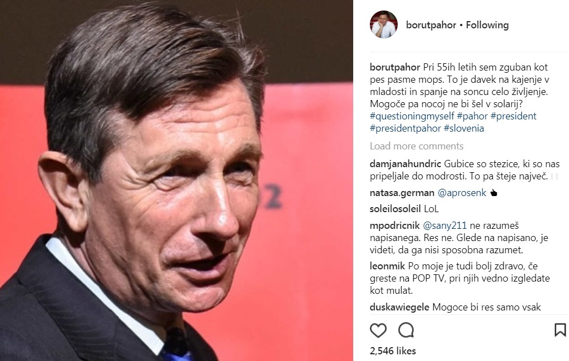
Task: Open the @aprosenk mention
Action: coord(462,193)
